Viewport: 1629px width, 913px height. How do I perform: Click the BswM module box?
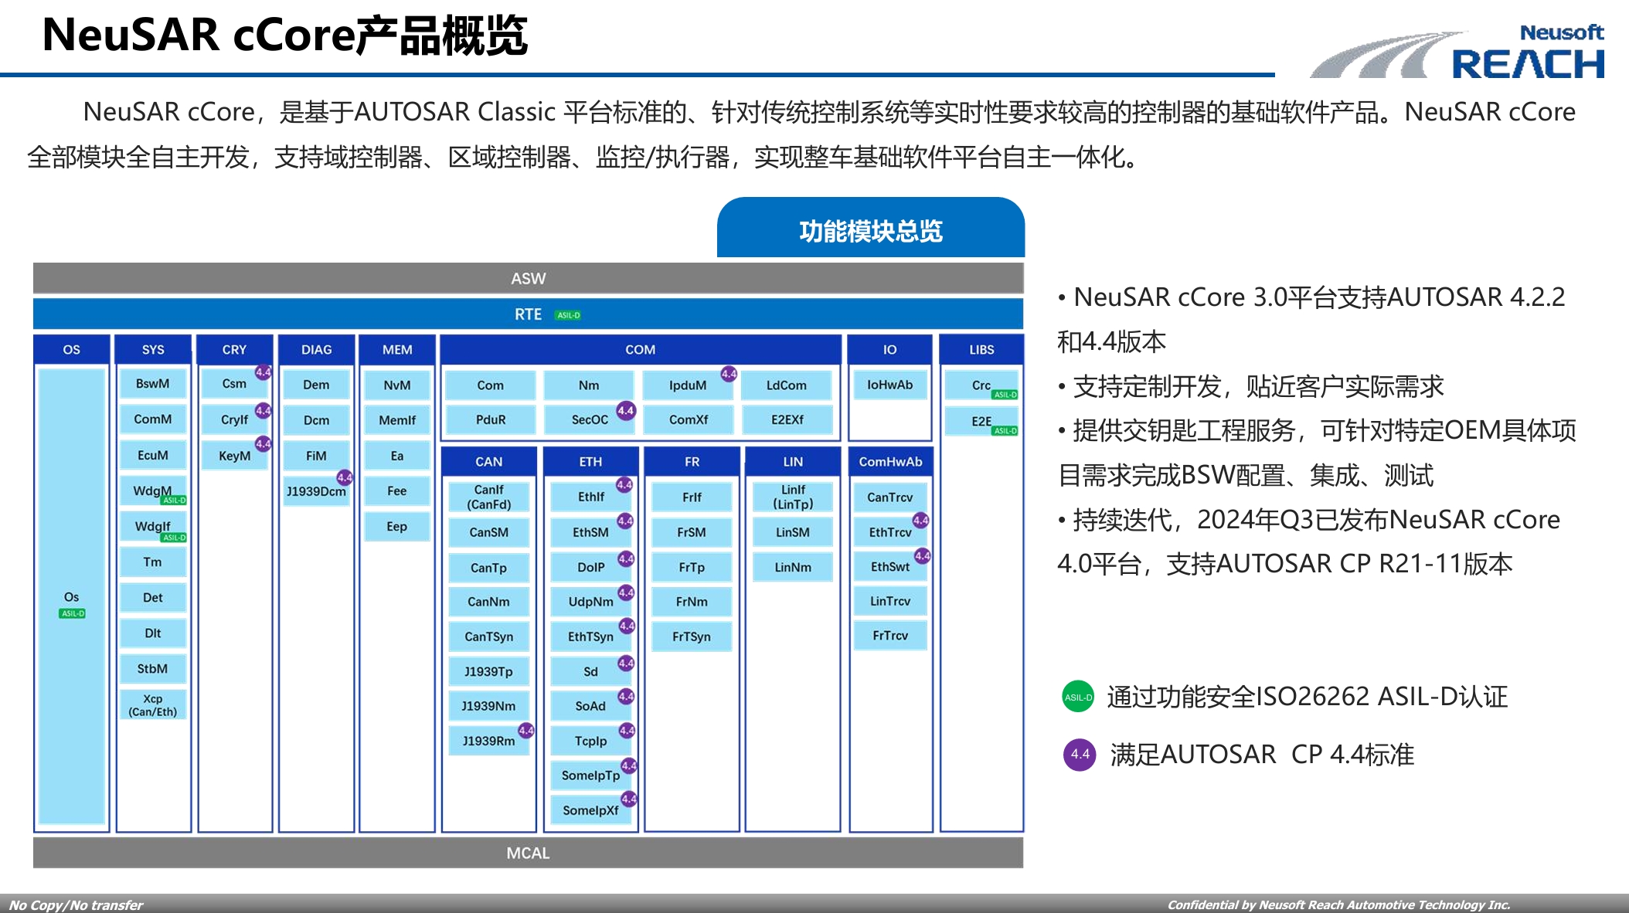(152, 384)
